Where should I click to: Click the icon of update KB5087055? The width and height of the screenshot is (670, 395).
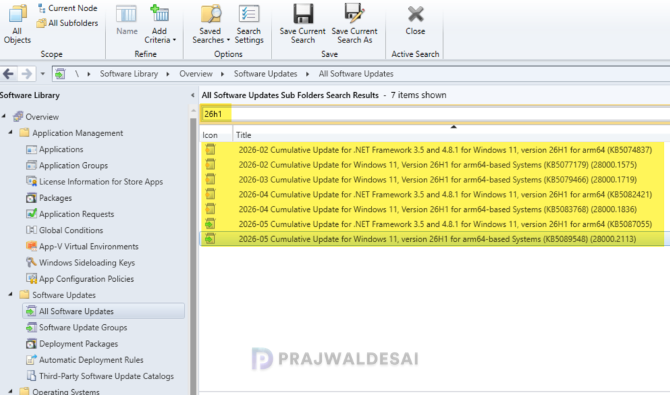click(210, 224)
